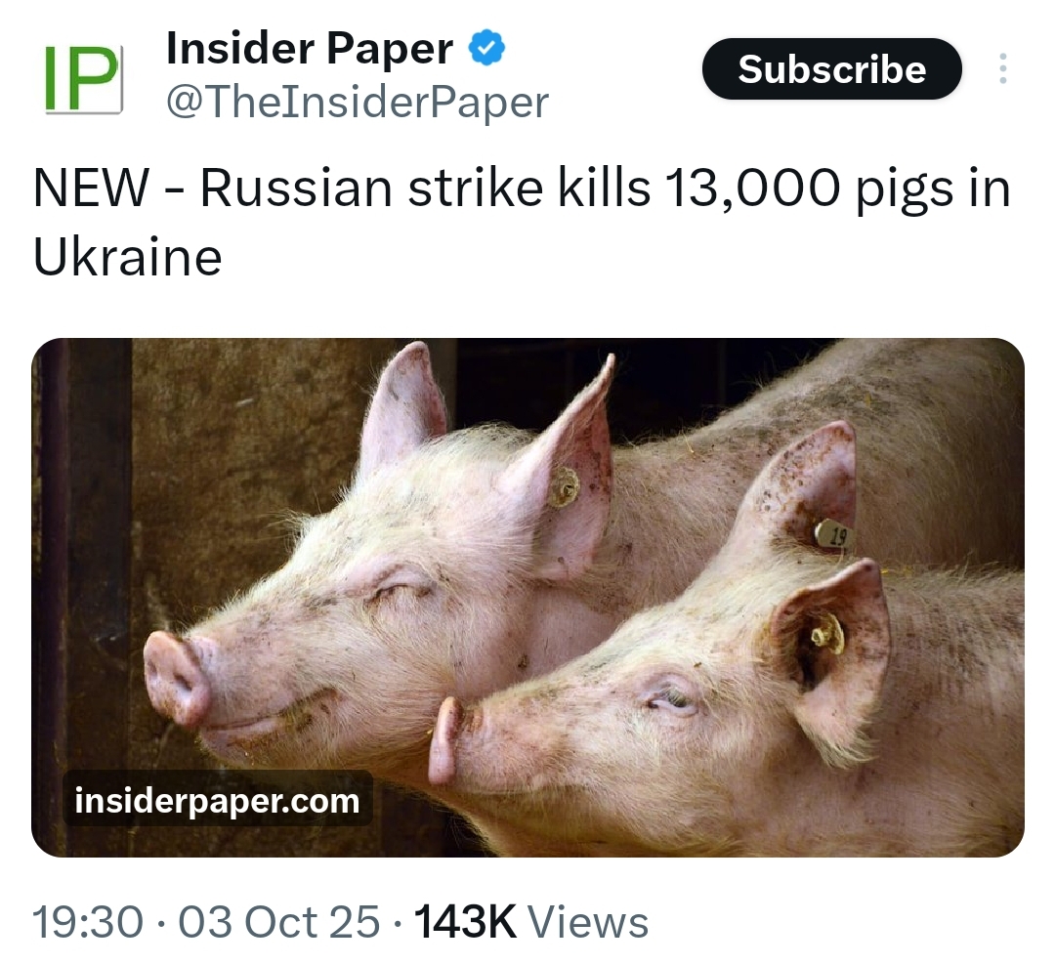
Task: Open the green IP profile avatar
Action: click(x=83, y=79)
